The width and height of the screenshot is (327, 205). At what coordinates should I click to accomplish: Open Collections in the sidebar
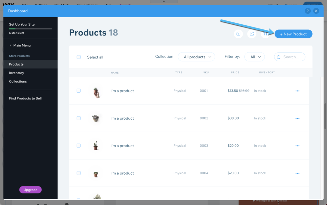18,82
